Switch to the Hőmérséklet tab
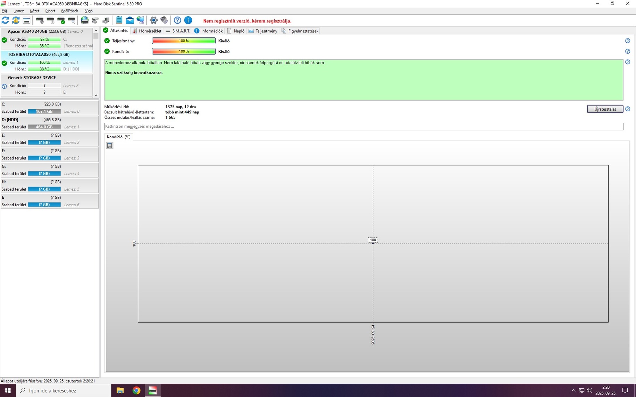 tap(147, 31)
